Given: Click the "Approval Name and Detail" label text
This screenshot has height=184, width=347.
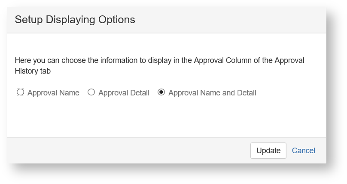Looking at the screenshot, I should click(x=212, y=93).
